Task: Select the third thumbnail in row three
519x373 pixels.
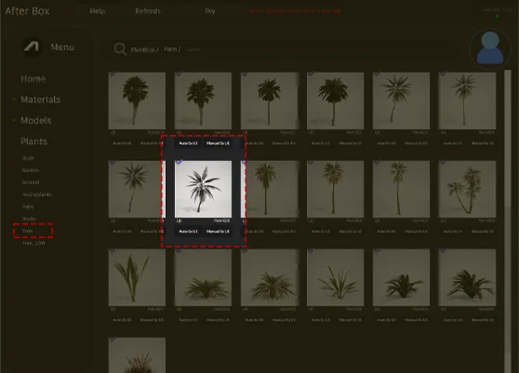Action: 269,278
